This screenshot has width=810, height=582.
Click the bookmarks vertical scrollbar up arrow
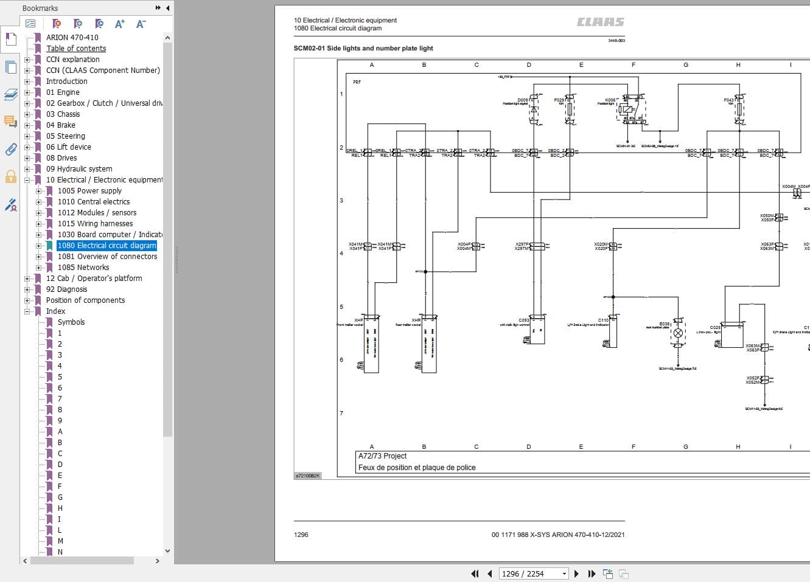(x=167, y=38)
